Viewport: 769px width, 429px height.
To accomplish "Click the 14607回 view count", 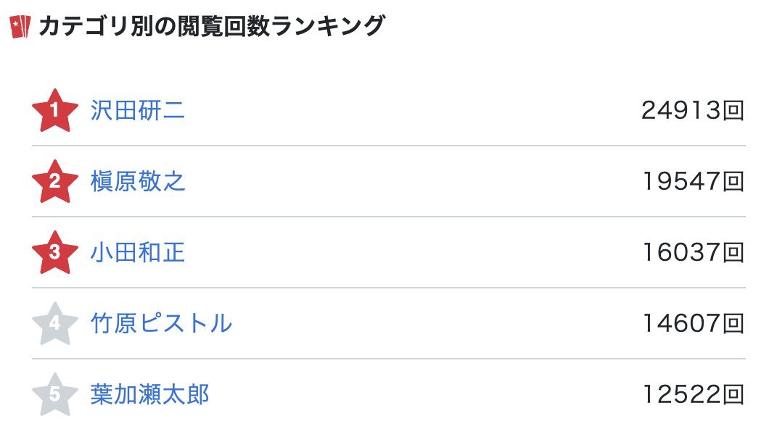I will 694,323.
